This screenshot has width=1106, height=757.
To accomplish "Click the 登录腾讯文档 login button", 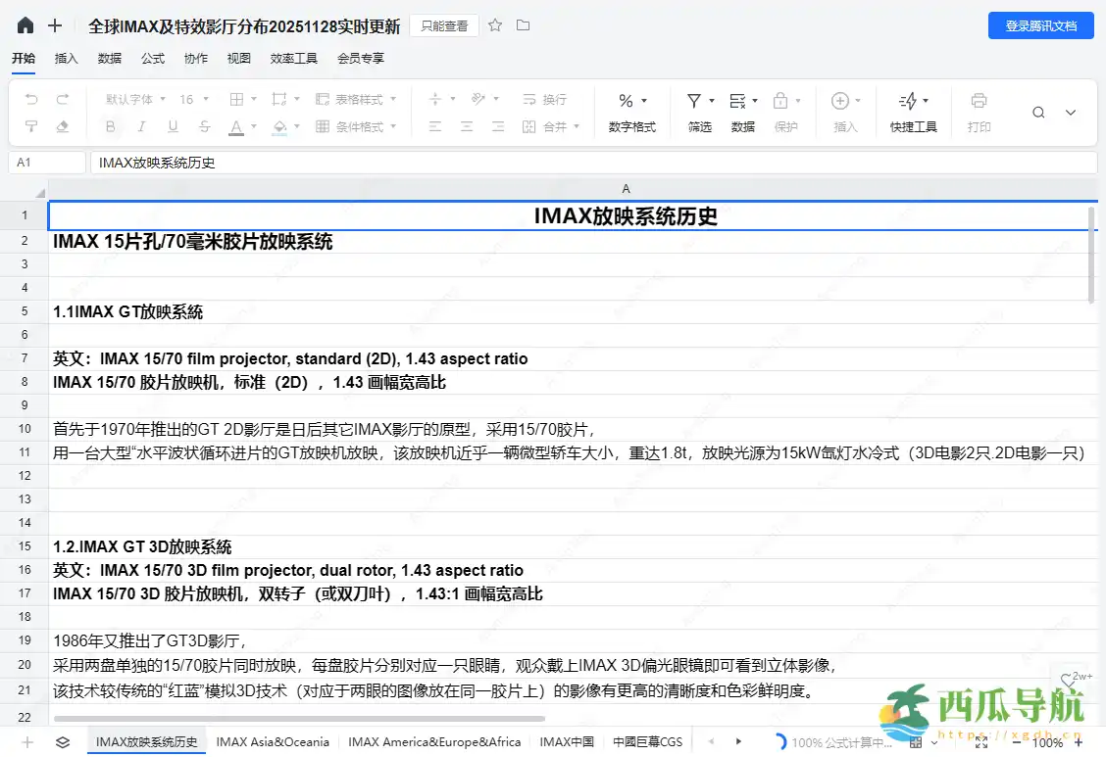I will pyautogui.click(x=1043, y=25).
